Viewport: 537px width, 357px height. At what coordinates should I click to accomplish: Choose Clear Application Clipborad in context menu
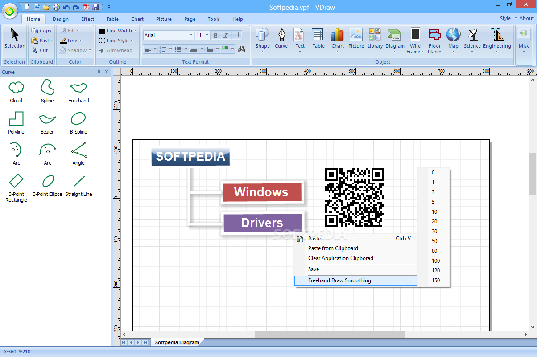tap(355, 258)
